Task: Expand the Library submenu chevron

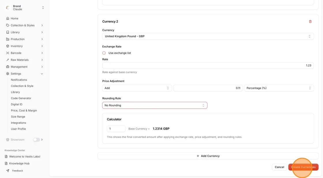Action: point(42,32)
